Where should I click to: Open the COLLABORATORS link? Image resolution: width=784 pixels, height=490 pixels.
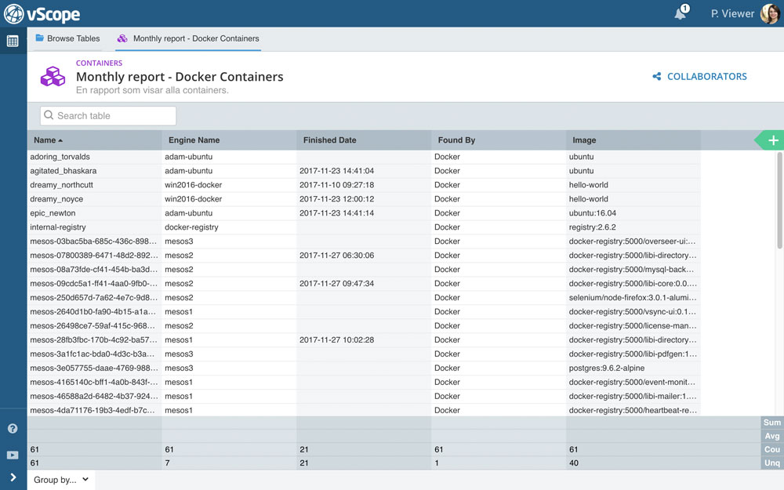[707, 77]
